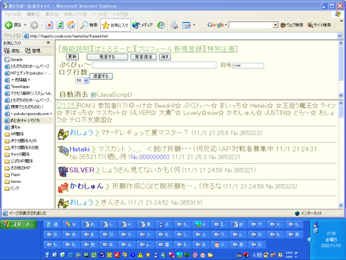Screen dimensions: 346x260
Task: Toggle the お気に入り favorites star button
Action: click(x=116, y=25)
